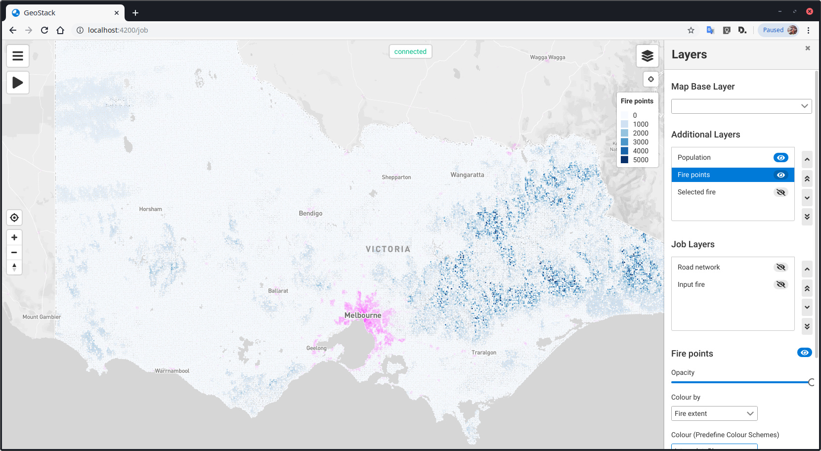
Task: Zoom out on the map
Action: tap(14, 252)
